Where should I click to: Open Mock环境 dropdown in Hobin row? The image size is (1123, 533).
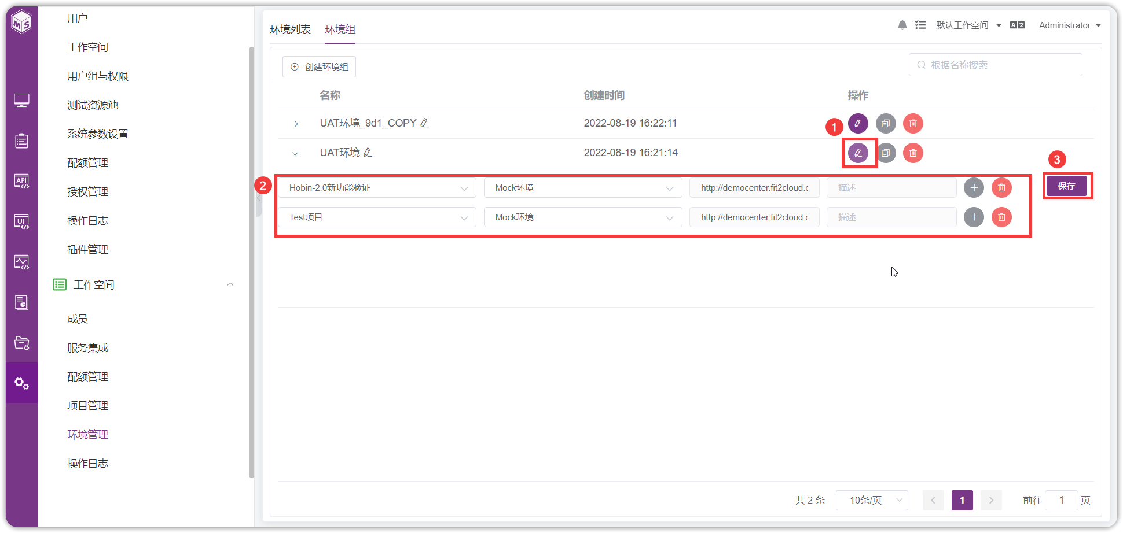[583, 188]
